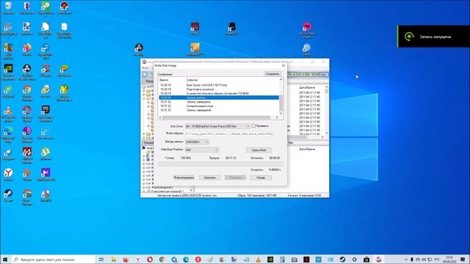This screenshot has height=264, width=470.
Task: Click the message log horizontal scrollbar
Action: 219,117
